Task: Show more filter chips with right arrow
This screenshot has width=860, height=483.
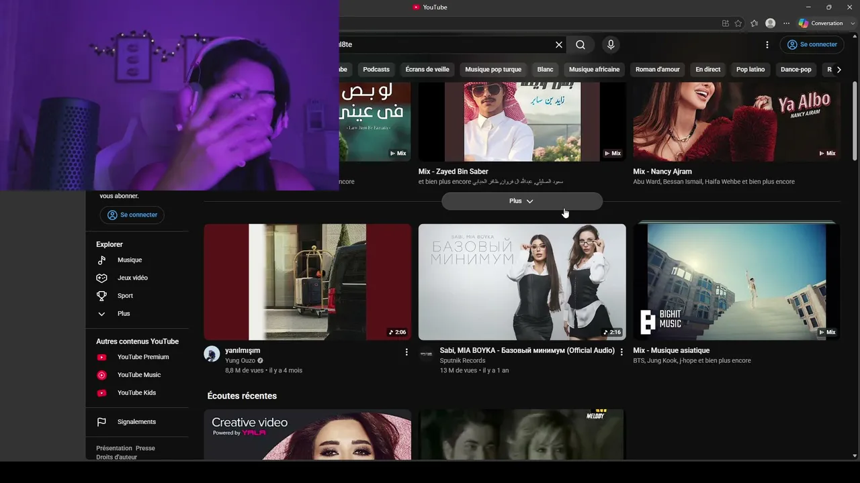Action: pos(838,70)
